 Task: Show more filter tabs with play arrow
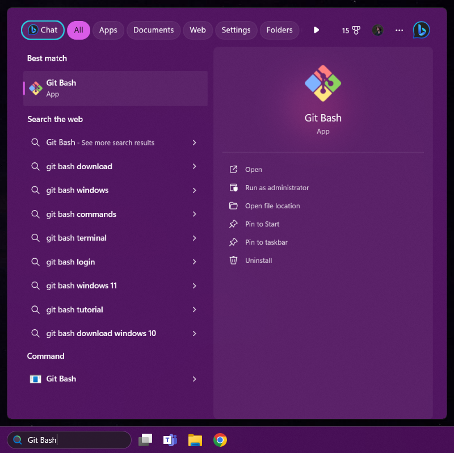click(317, 30)
